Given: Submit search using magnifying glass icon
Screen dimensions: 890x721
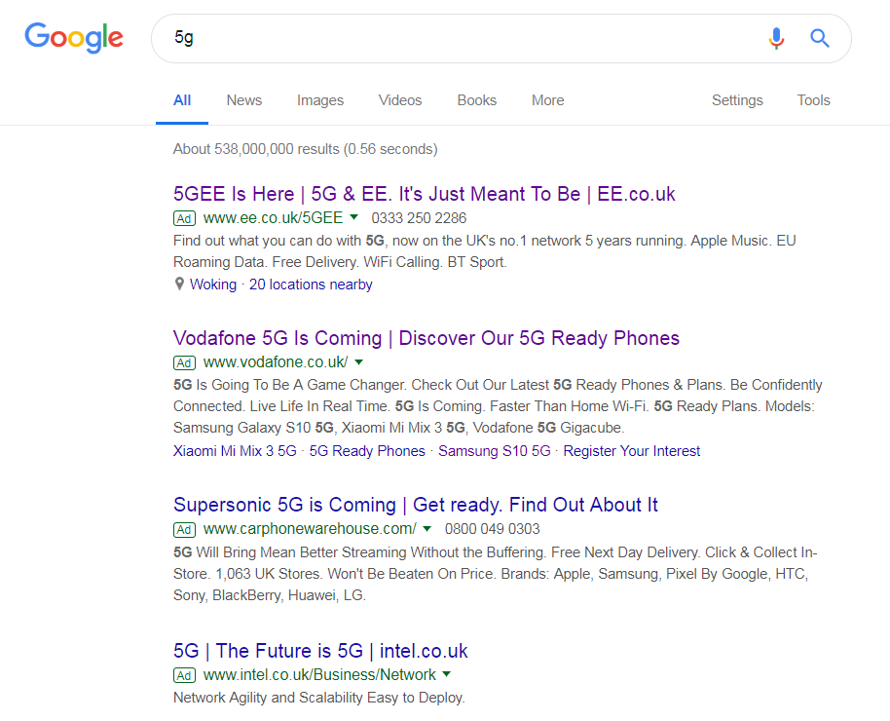Looking at the screenshot, I should 820,38.
